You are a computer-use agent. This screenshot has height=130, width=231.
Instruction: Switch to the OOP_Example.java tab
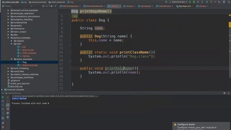70,6
